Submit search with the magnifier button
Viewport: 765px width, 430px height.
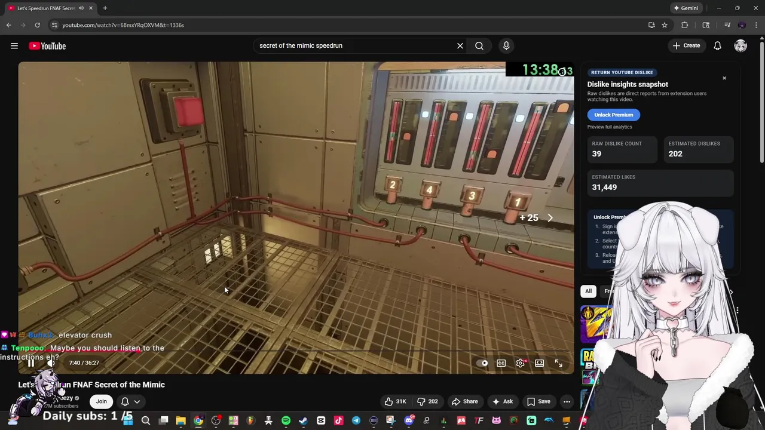[x=479, y=45]
